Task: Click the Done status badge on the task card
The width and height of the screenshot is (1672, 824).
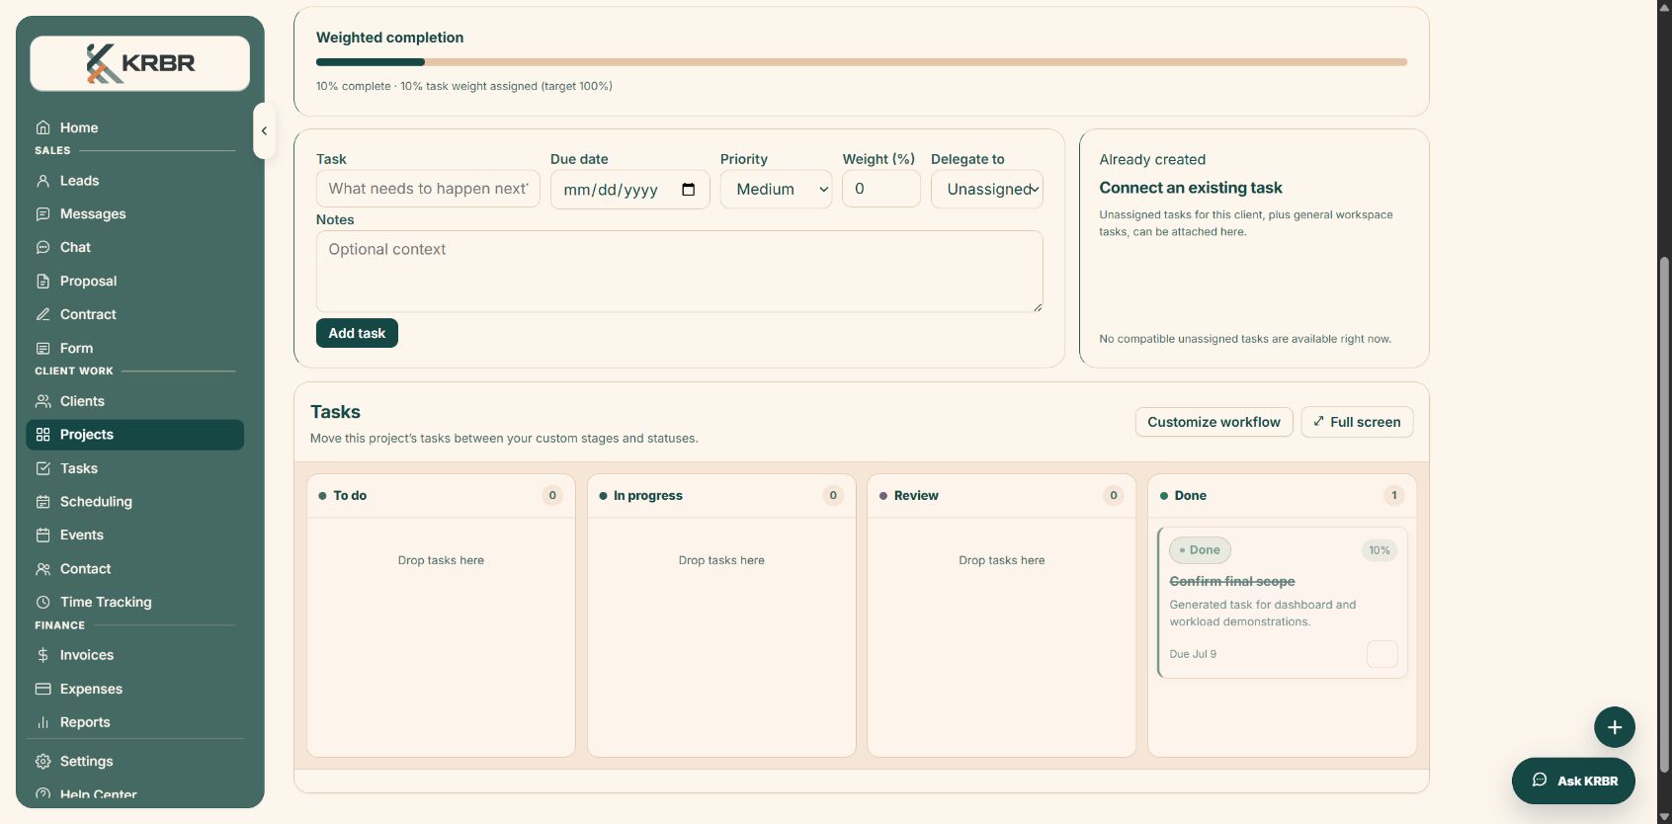Action: pos(1200,550)
